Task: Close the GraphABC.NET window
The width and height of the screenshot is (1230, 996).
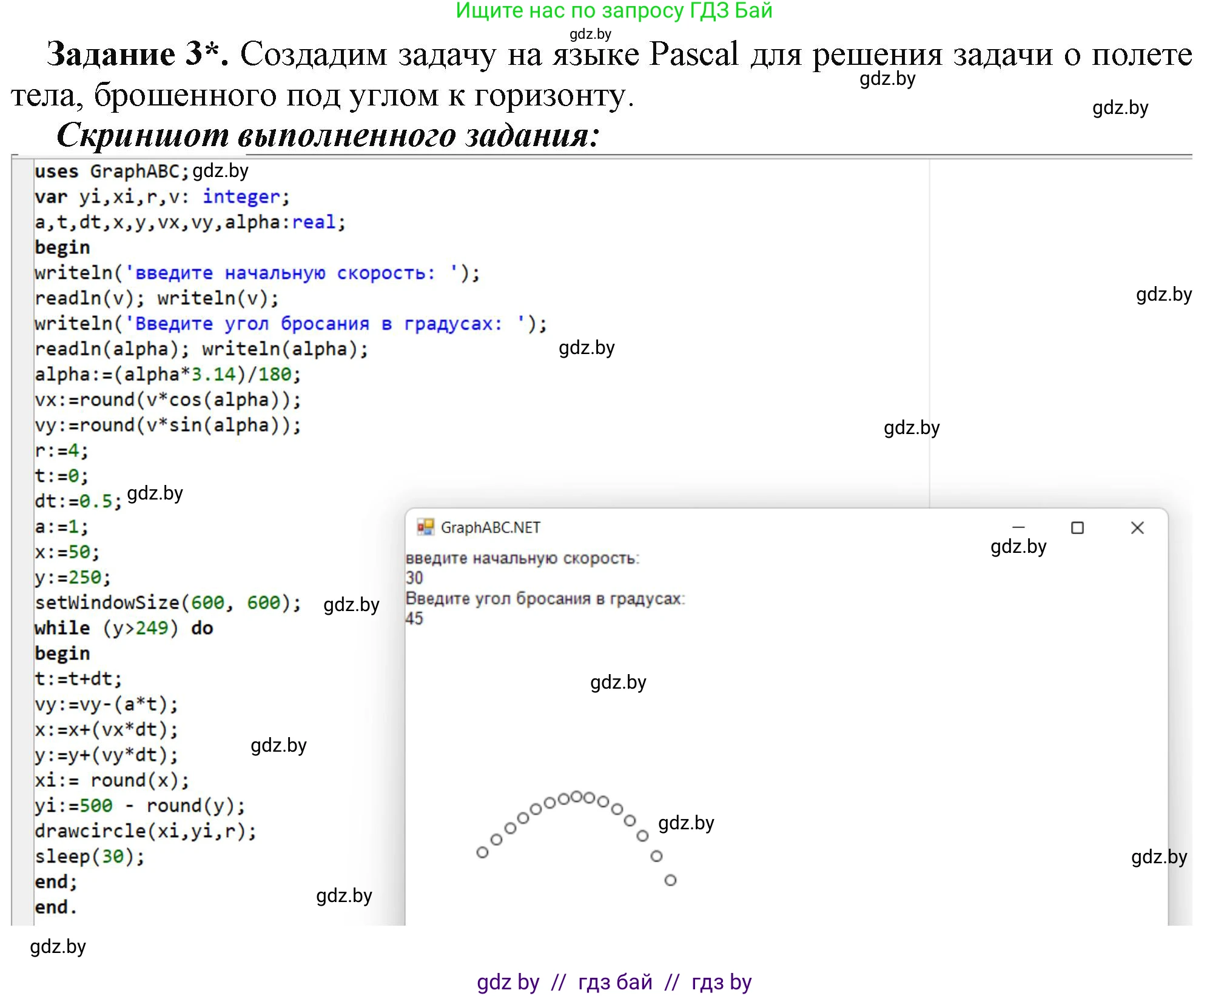Action: click(1137, 528)
